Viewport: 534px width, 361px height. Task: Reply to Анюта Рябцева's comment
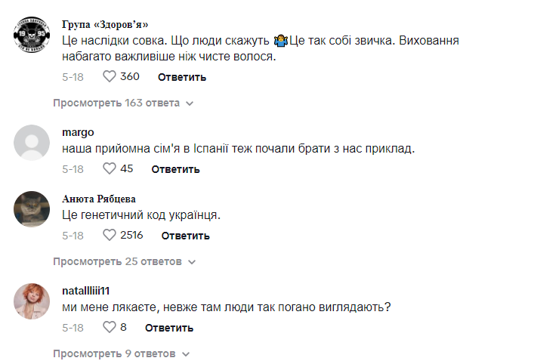tap(185, 236)
